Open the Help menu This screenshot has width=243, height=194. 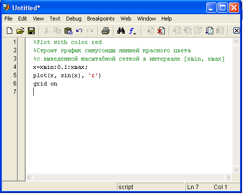tap(167, 19)
